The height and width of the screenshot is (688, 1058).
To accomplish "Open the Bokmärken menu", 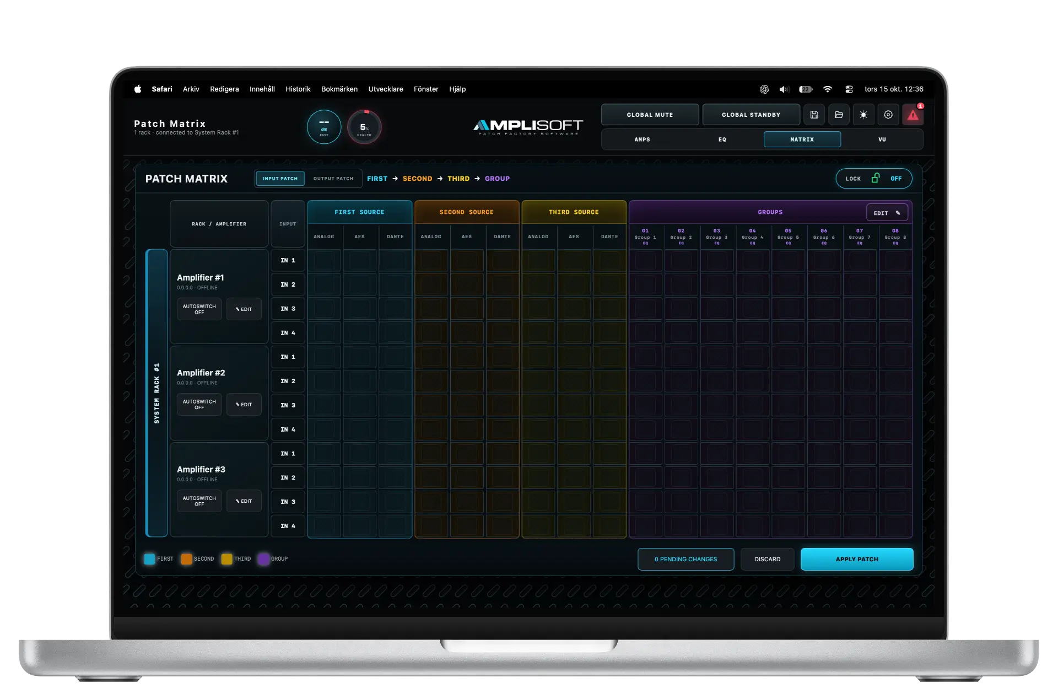I will (339, 89).
